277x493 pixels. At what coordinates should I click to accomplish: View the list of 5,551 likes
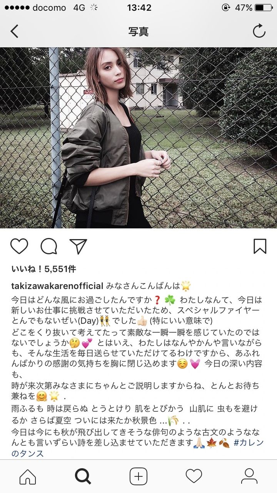[43, 269]
